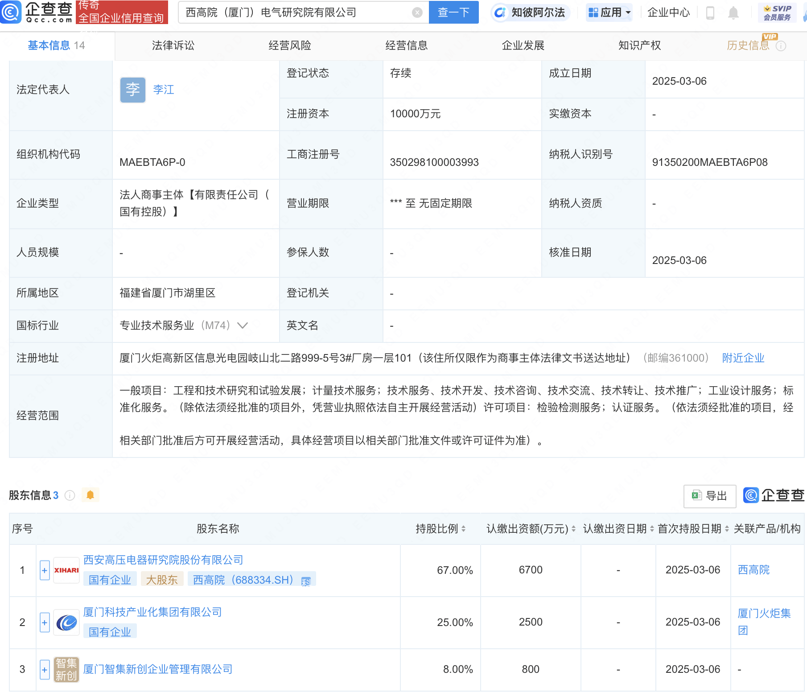Screen dimensions: 807x692
Task: Switch to 知识产权 tab
Action: 639,45
